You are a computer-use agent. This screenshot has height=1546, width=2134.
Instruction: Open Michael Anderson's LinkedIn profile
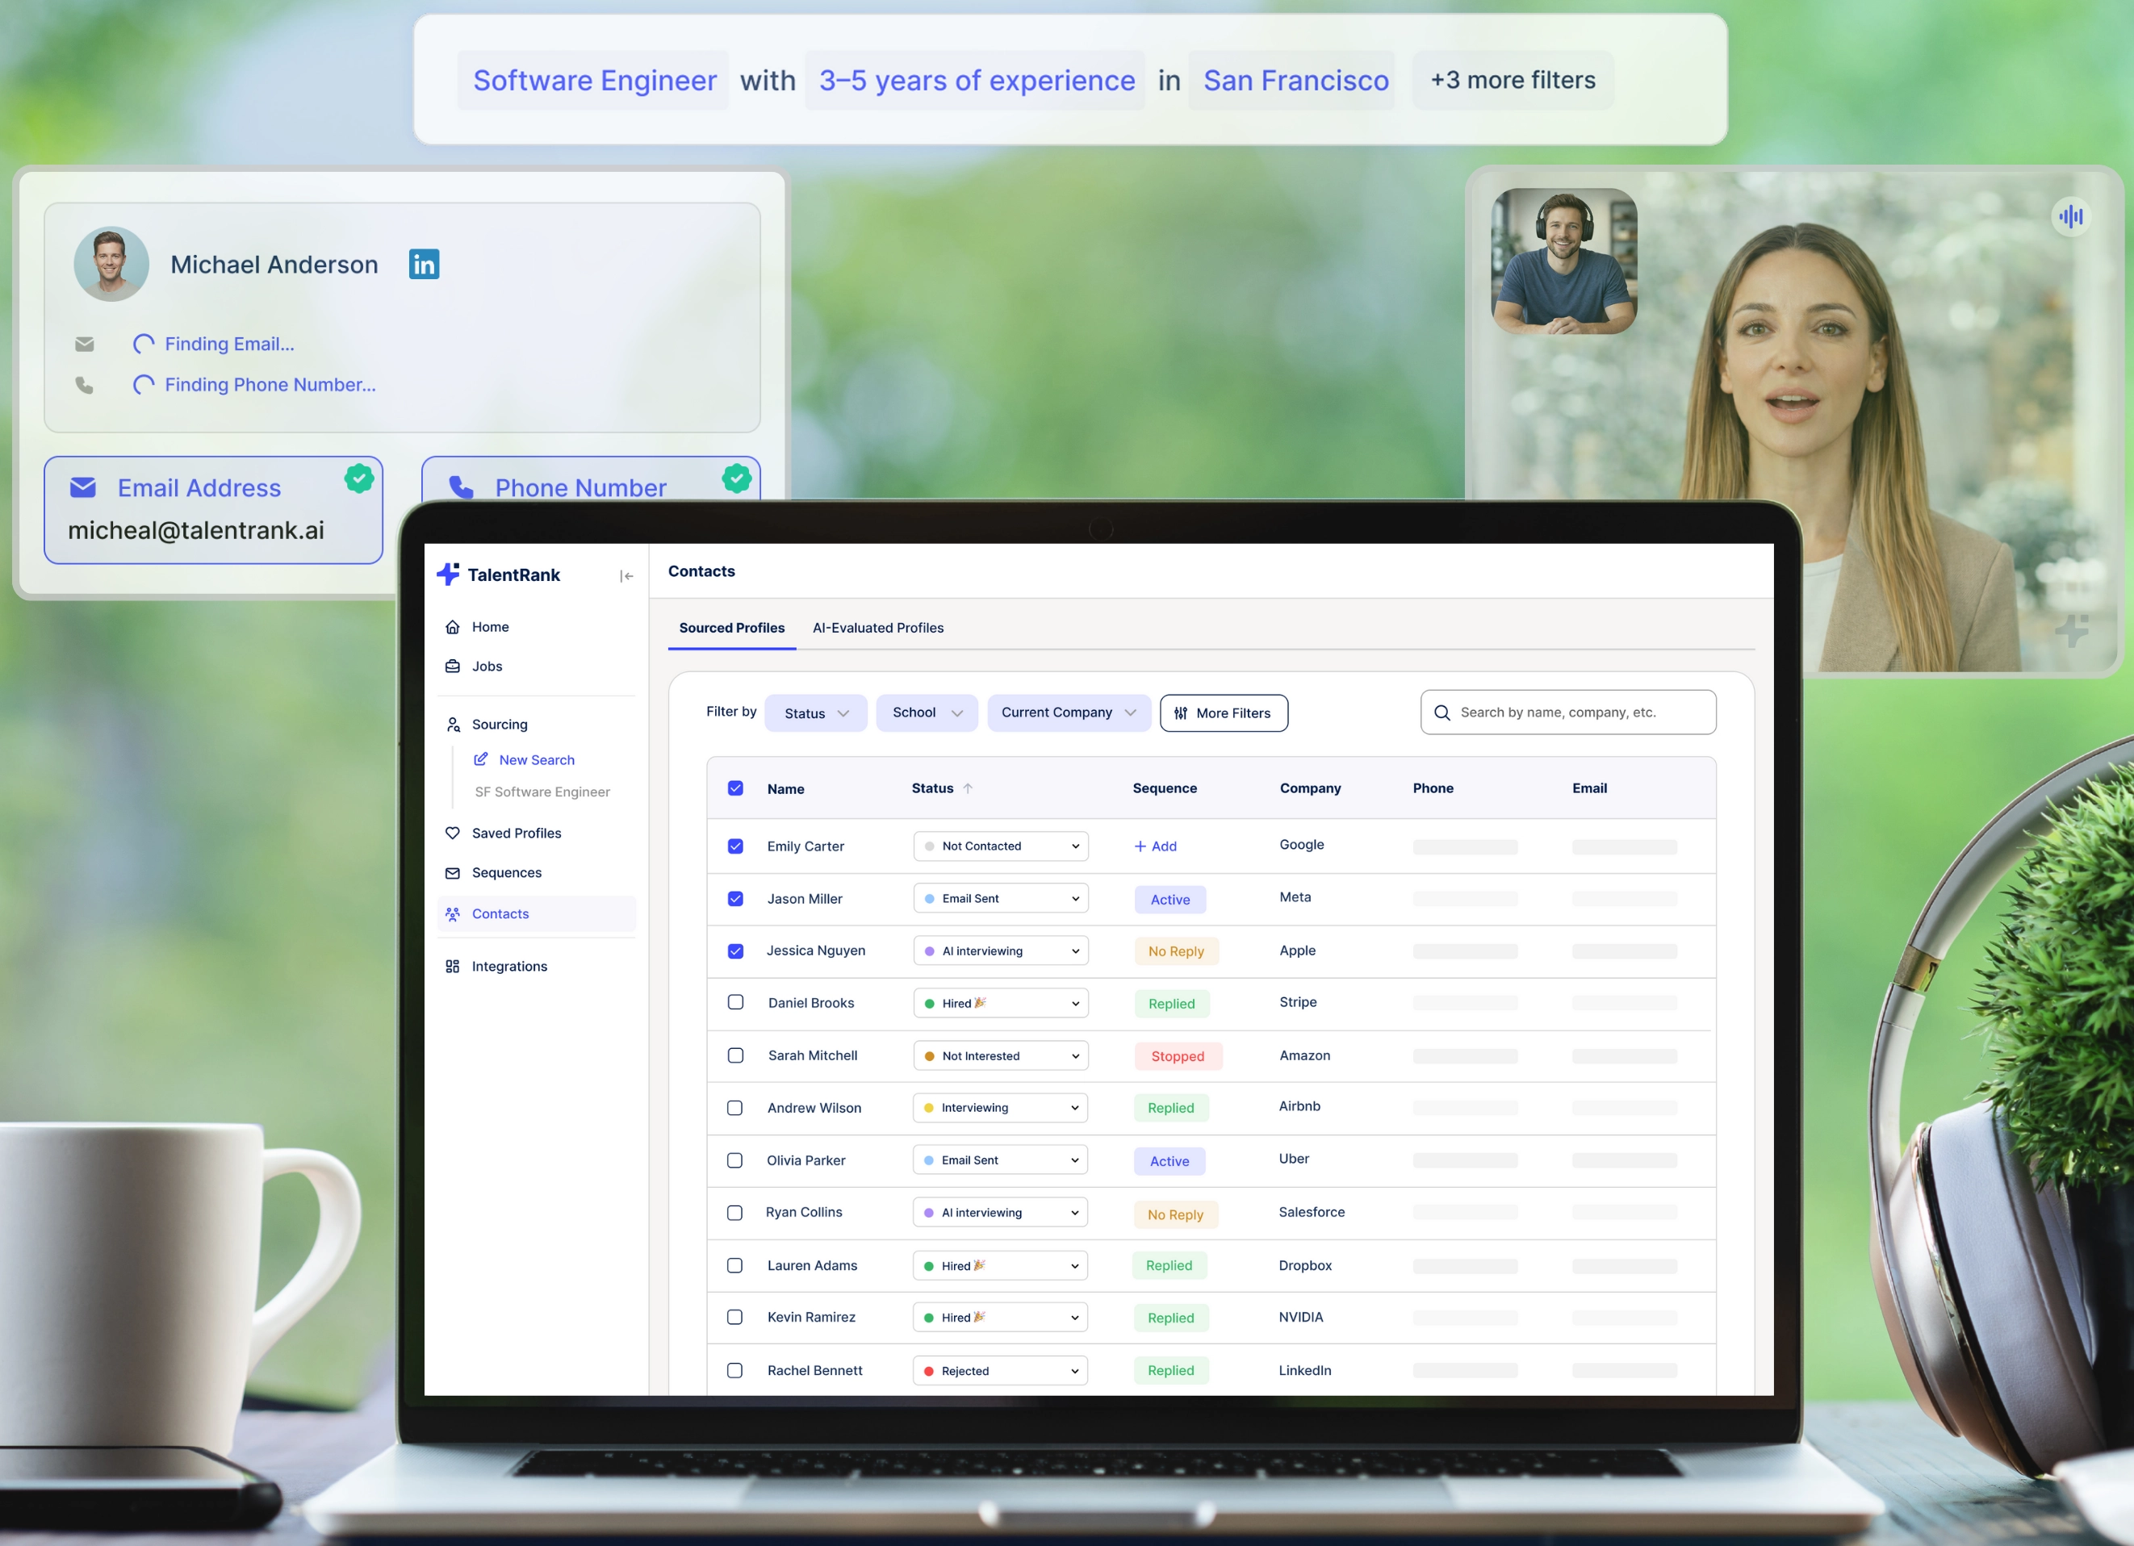coord(425,264)
